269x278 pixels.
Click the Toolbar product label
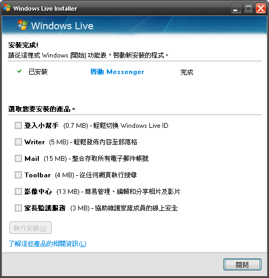[38, 175]
